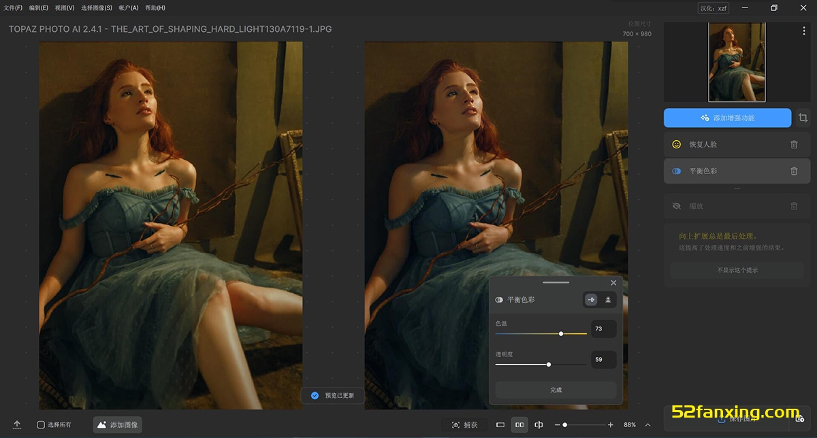Expand zoom presets chevron beside 88%
The height and width of the screenshot is (438, 817).
tap(647, 425)
